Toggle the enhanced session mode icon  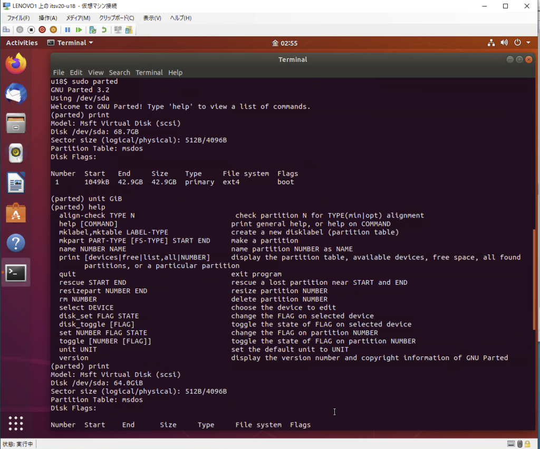pos(118,30)
